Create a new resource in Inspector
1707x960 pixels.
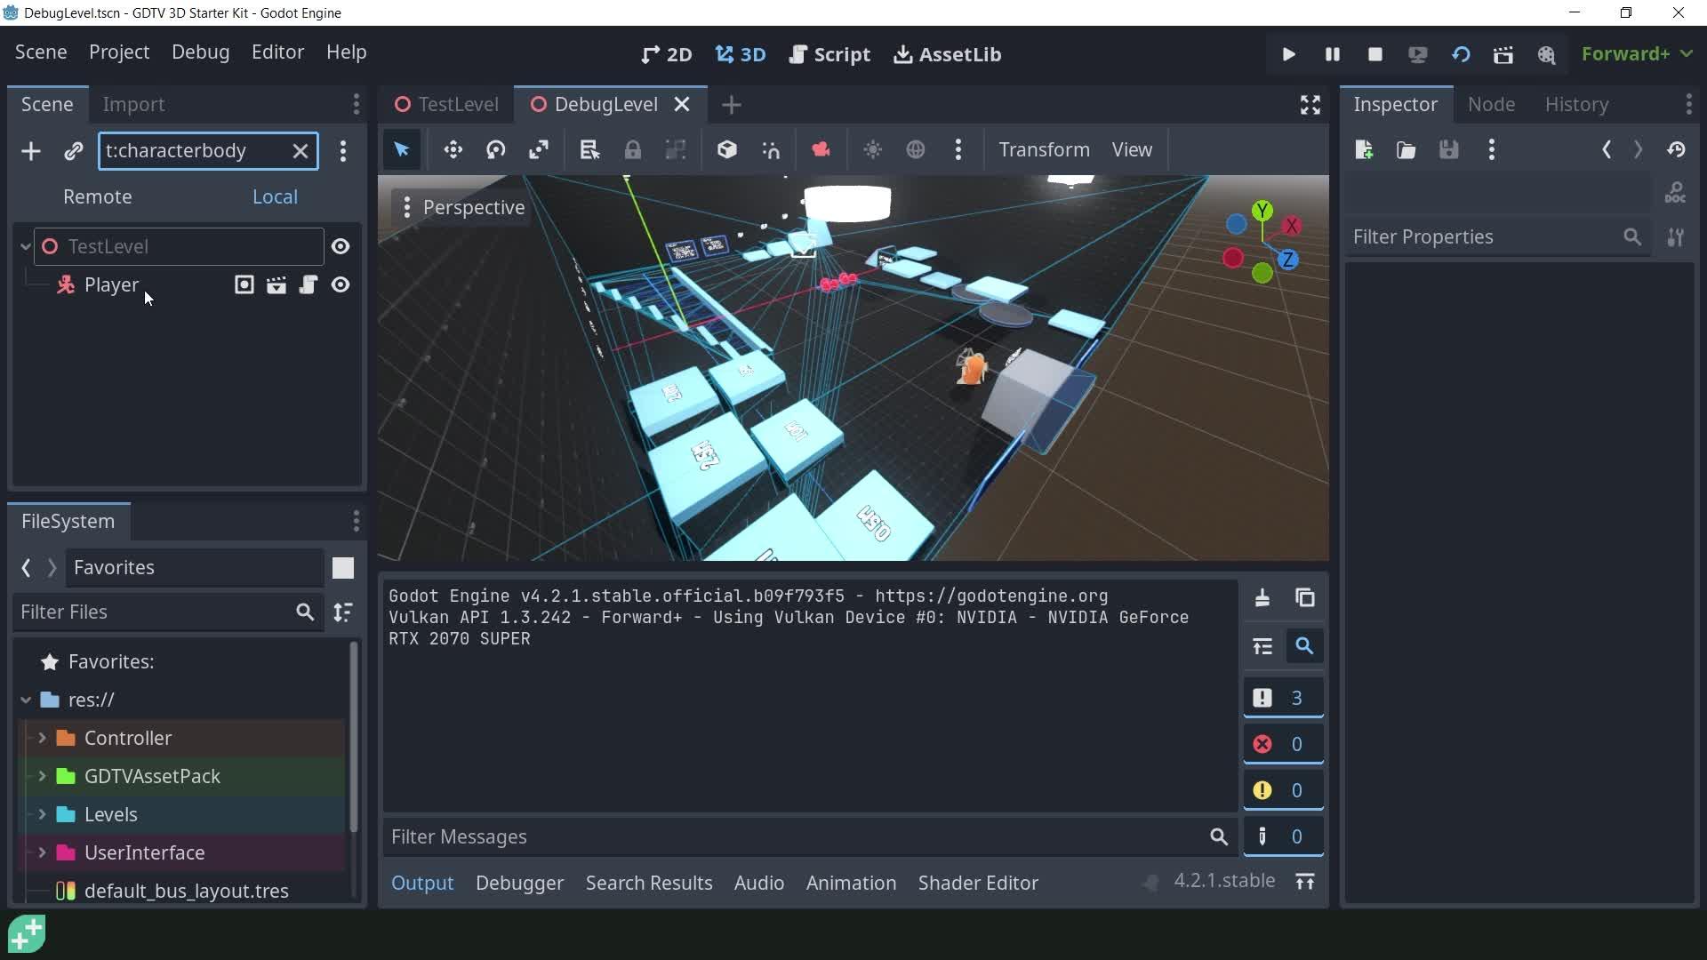coord(1364,149)
